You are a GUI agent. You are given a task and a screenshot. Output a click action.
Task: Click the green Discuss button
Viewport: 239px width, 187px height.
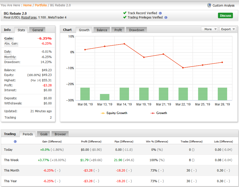[225, 15]
